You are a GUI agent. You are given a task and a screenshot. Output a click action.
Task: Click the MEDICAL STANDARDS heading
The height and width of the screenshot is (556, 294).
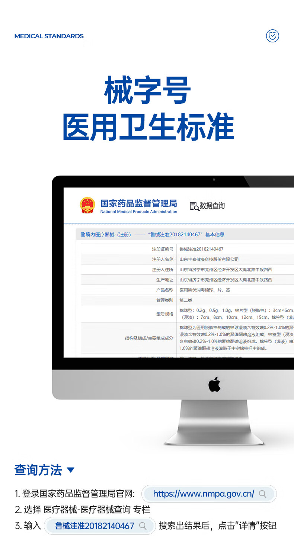(x=49, y=36)
